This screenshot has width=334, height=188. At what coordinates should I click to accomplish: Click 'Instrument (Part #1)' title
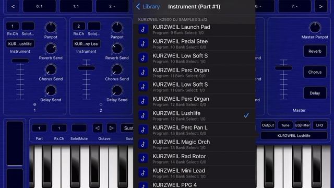pos(194,7)
